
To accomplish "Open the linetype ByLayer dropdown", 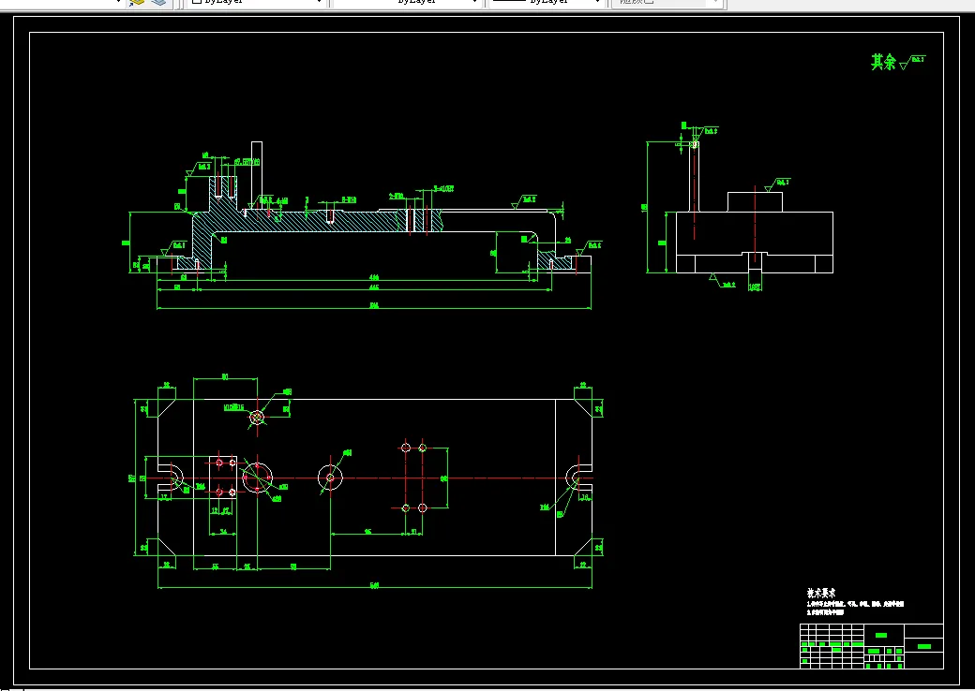I will pyautogui.click(x=408, y=3).
